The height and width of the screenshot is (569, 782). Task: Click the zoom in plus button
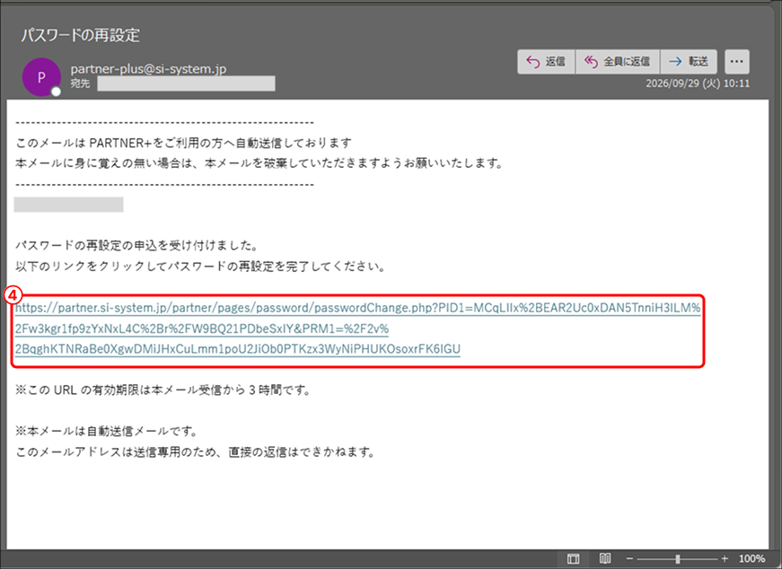pyautogui.click(x=725, y=559)
